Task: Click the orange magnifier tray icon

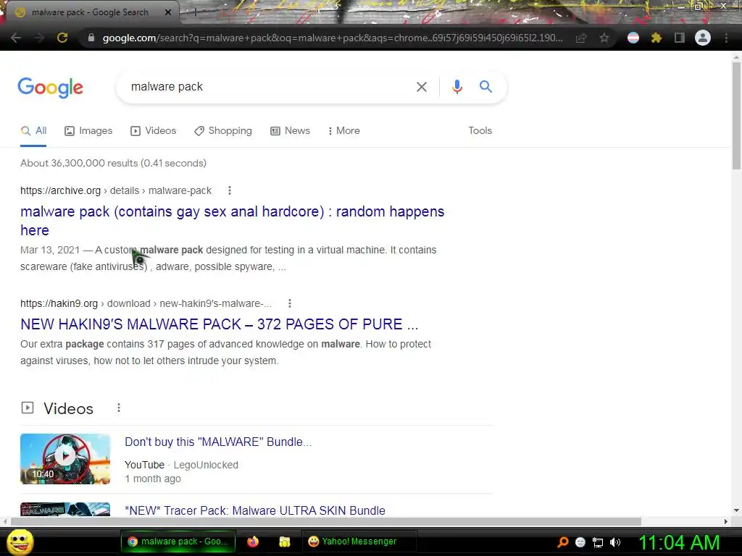Action: (x=562, y=542)
